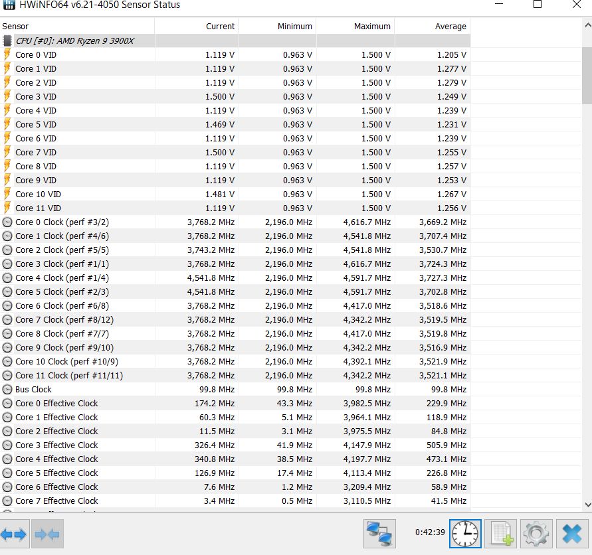Click the Current column header
The height and width of the screenshot is (555, 592).
pos(196,27)
